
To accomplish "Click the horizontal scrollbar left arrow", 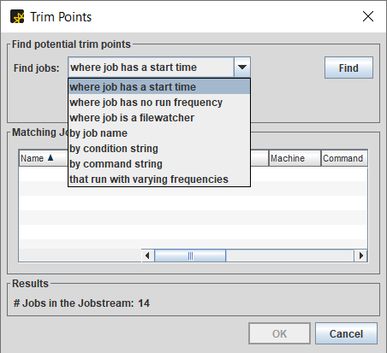I will [x=147, y=256].
